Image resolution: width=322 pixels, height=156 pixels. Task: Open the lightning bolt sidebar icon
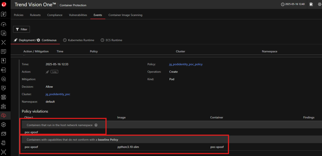3,61
